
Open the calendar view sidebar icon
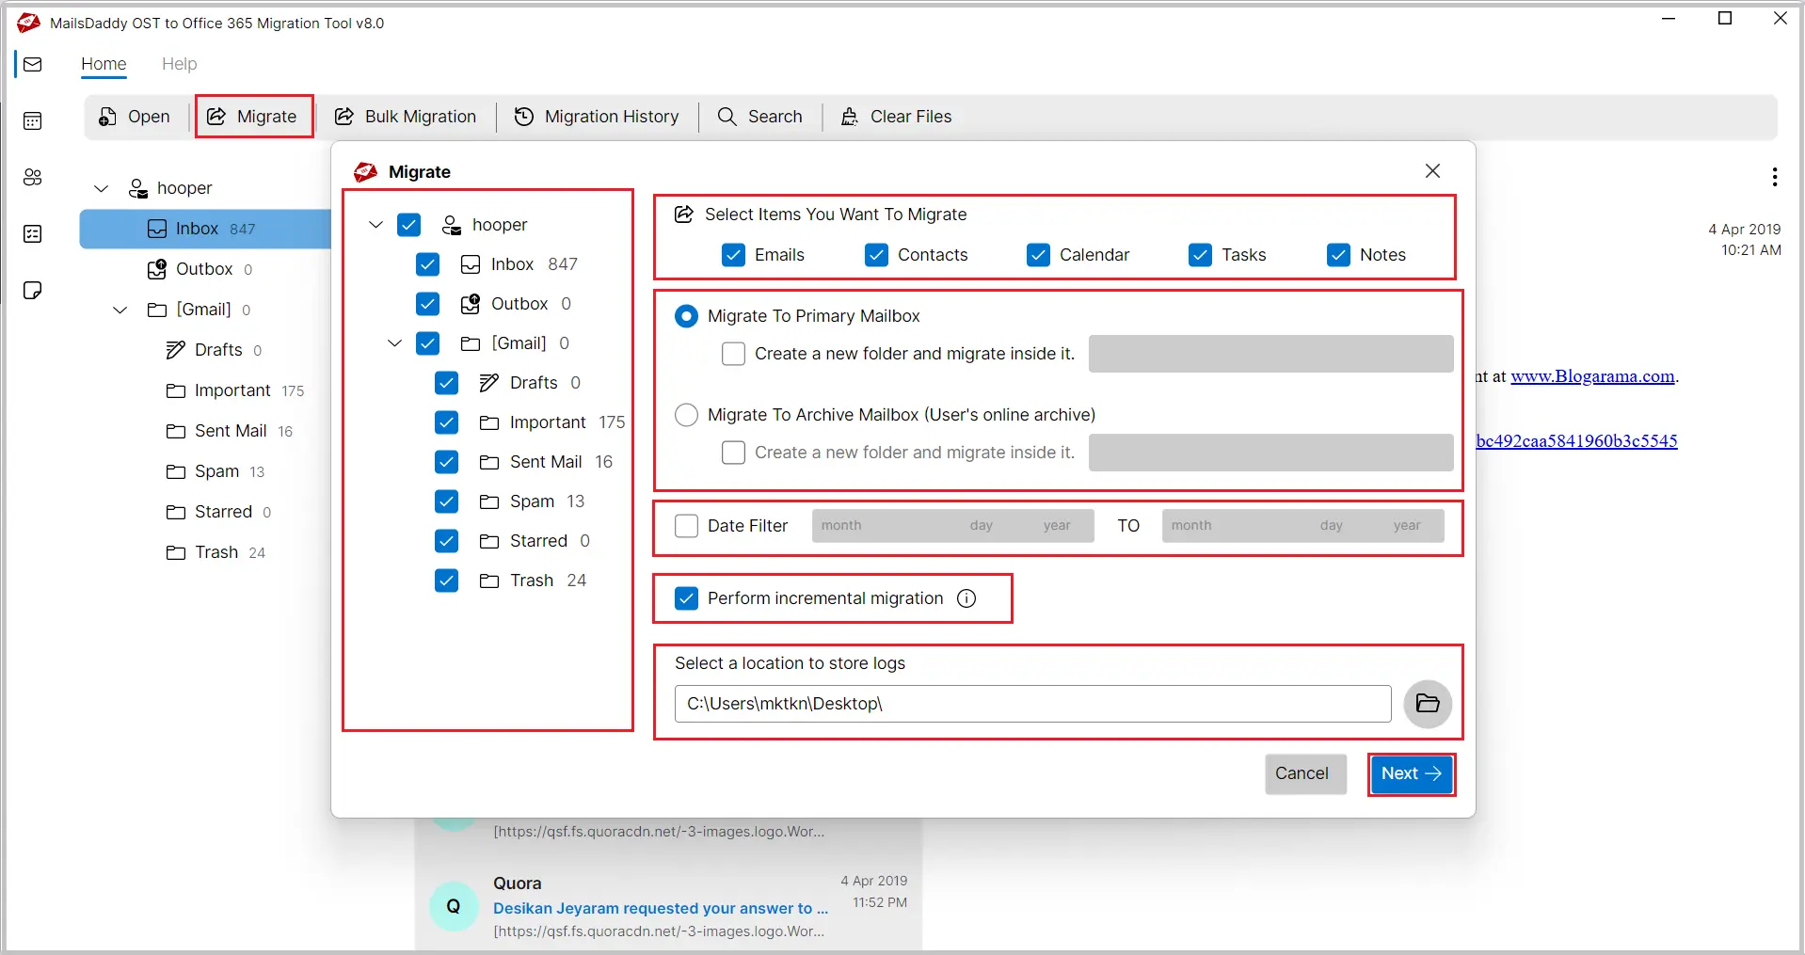click(33, 120)
